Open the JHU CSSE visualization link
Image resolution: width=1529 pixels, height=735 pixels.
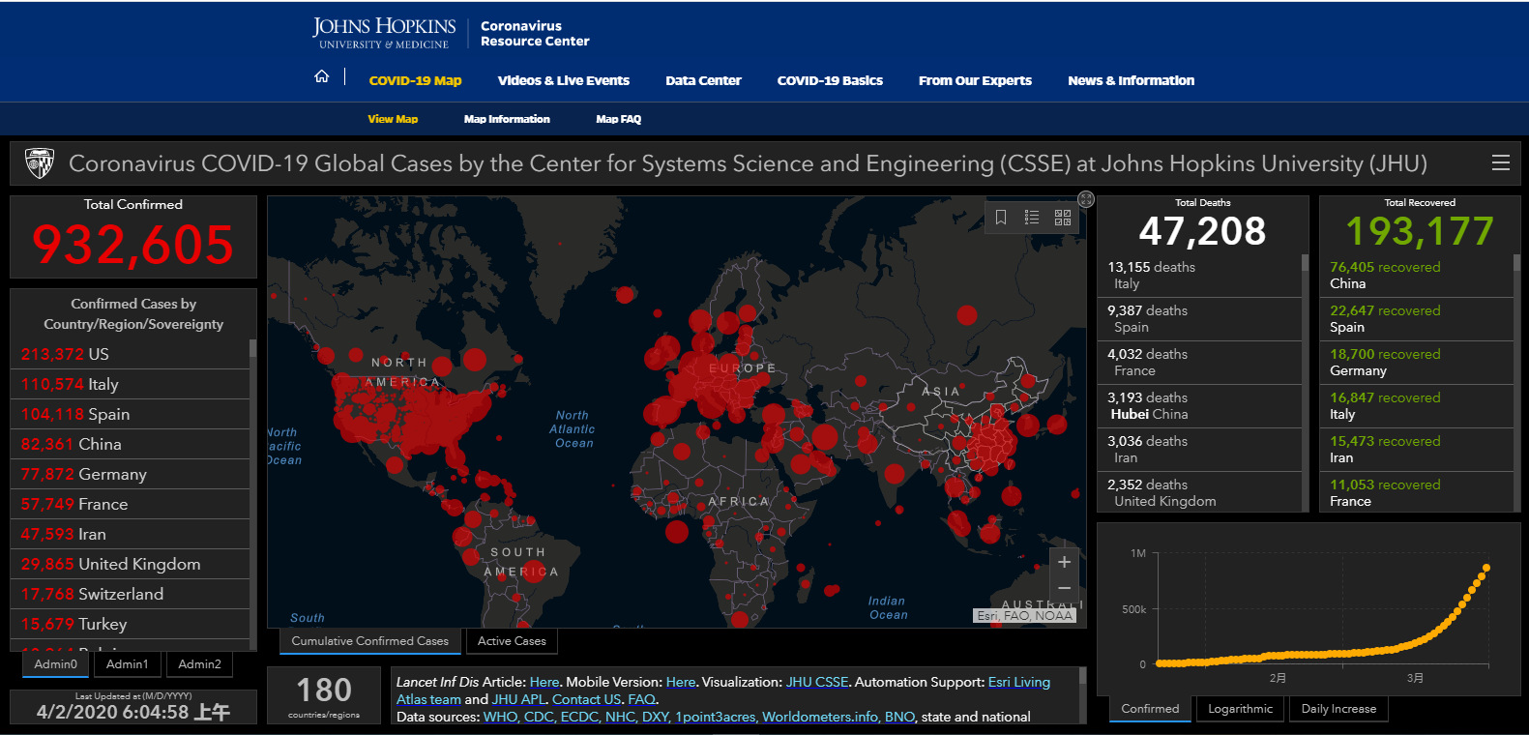[817, 682]
